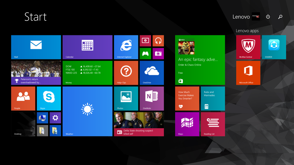The height and width of the screenshot is (165, 294).
Task: Open the Video tile with play icon
Action: point(145,41)
